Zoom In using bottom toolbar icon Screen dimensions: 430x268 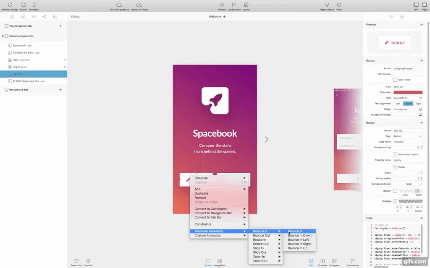coord(88,261)
